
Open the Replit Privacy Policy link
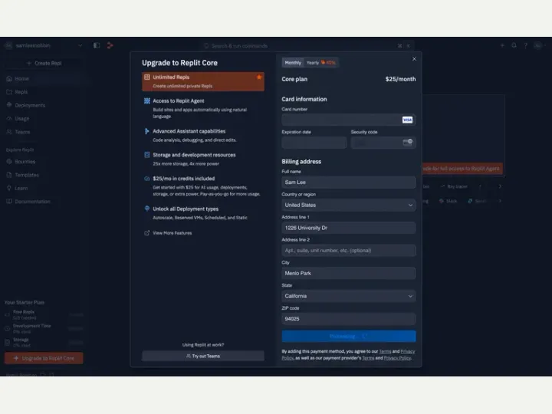[408, 351]
